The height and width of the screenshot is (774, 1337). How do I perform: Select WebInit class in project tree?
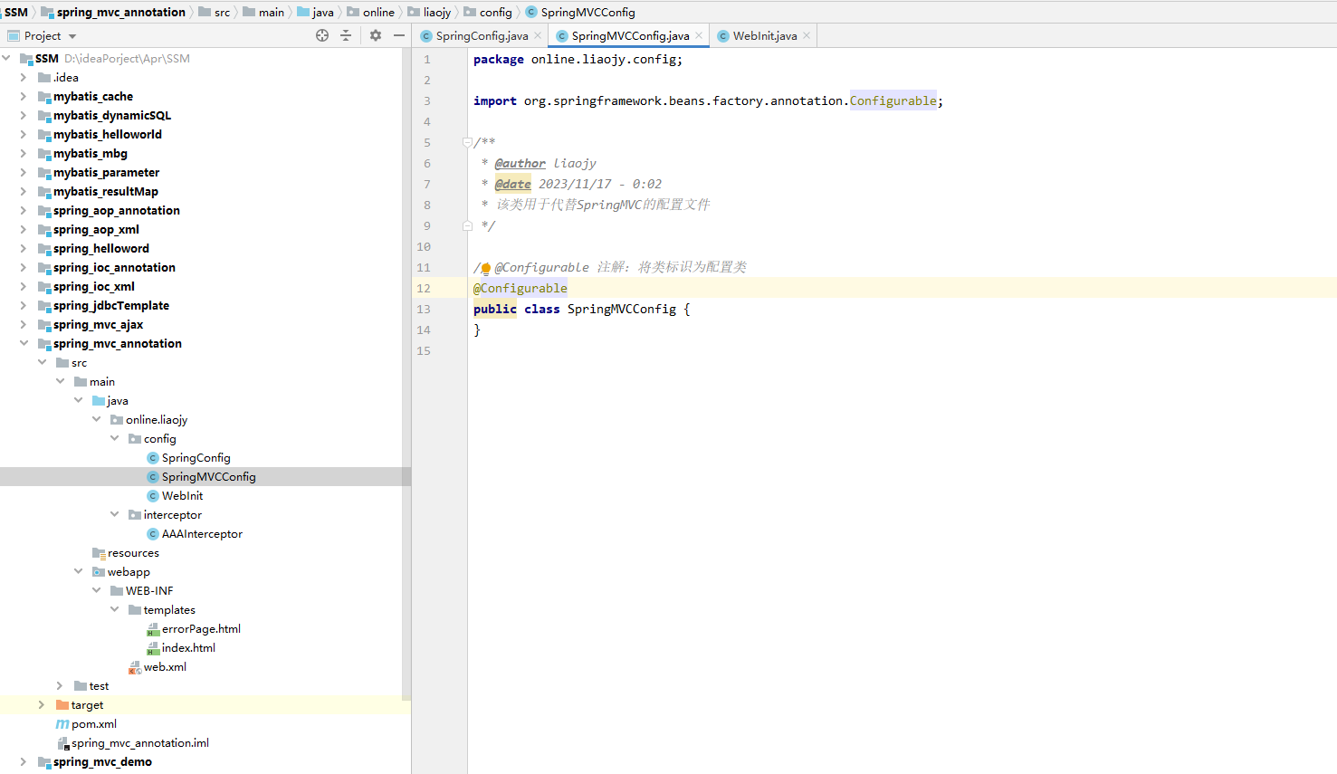click(182, 496)
